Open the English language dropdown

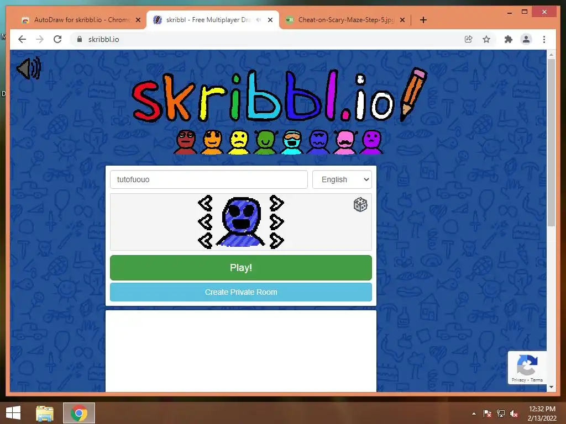coord(342,179)
